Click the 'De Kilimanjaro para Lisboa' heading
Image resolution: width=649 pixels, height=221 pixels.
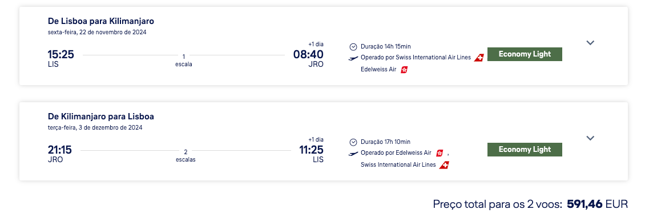tap(101, 116)
